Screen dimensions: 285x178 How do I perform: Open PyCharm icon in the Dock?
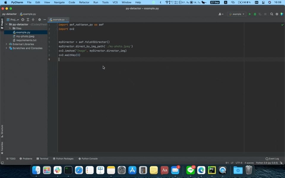212,170
